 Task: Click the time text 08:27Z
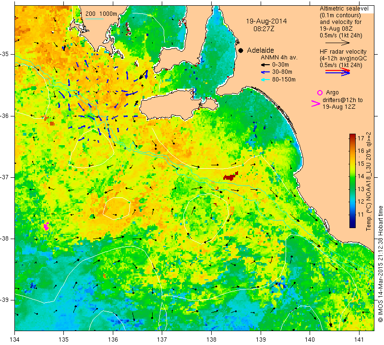point(264,29)
